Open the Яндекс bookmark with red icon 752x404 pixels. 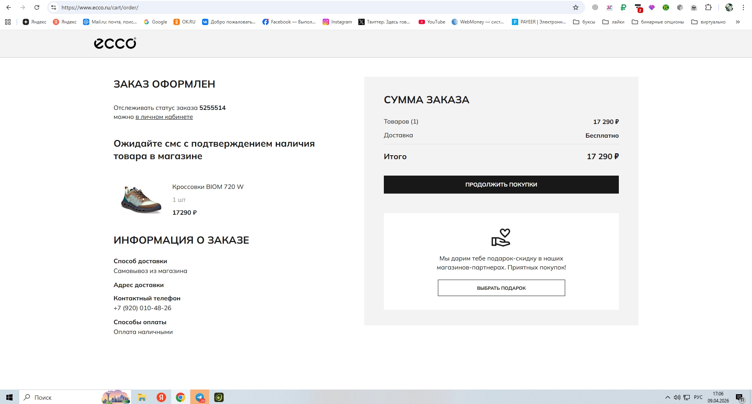coord(65,22)
